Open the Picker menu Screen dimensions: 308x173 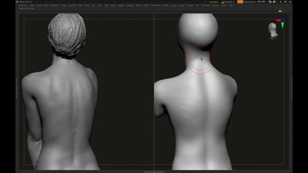146,5
